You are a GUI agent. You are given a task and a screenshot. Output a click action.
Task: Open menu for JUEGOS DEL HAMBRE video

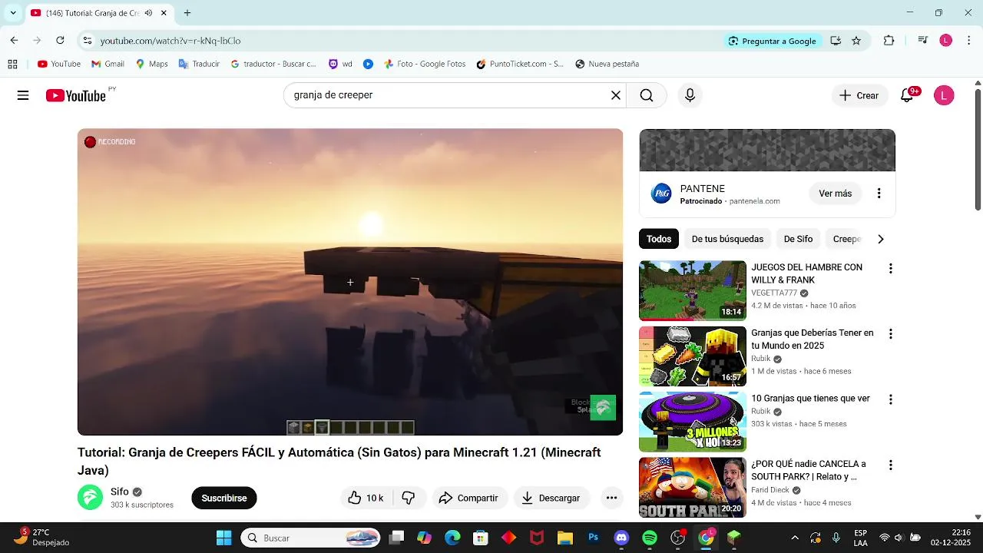point(891,268)
